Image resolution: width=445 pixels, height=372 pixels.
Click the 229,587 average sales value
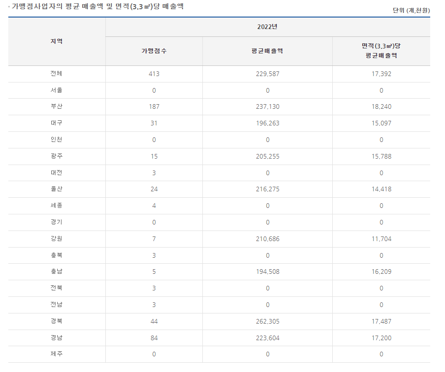click(267, 74)
